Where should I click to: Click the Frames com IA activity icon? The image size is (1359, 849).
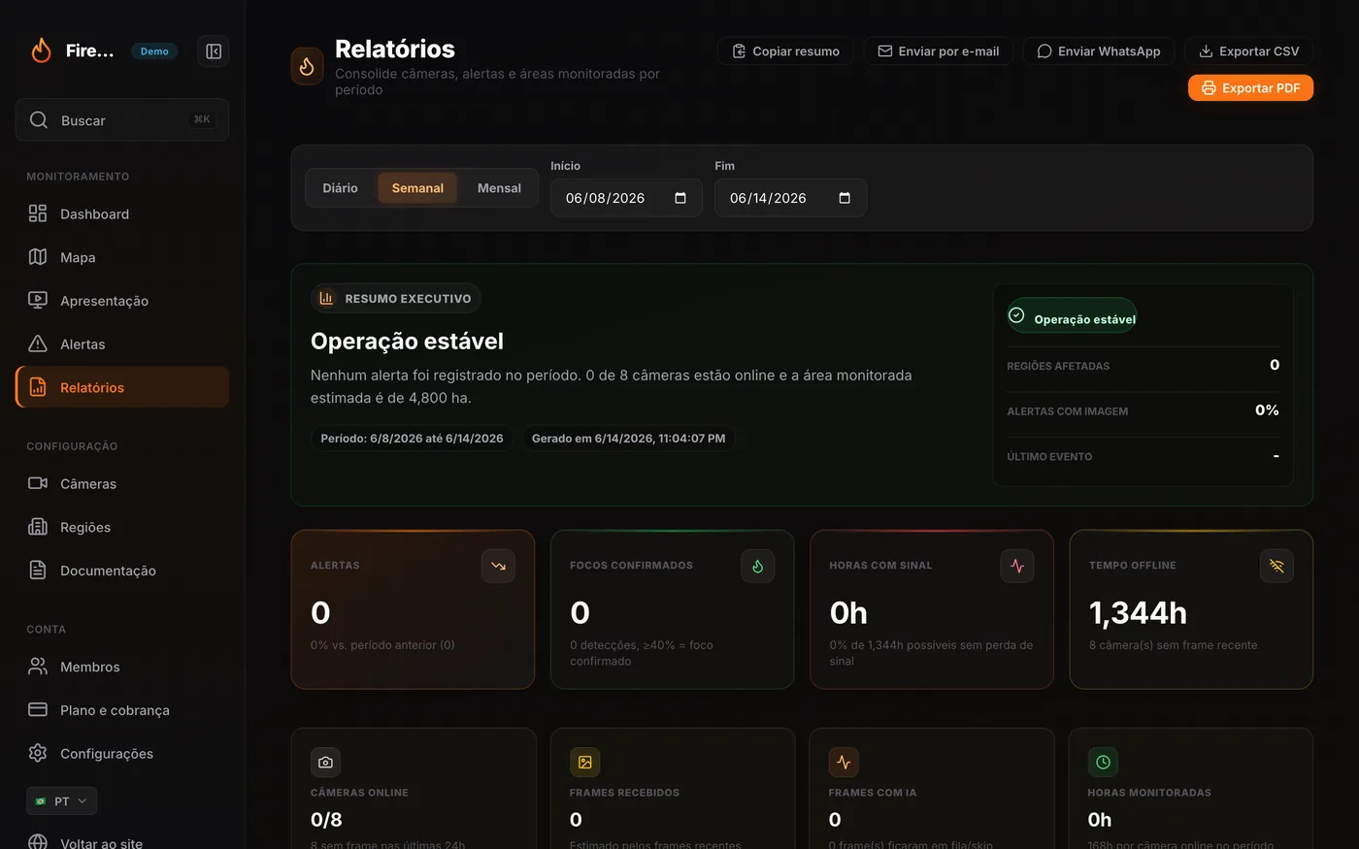tap(844, 762)
